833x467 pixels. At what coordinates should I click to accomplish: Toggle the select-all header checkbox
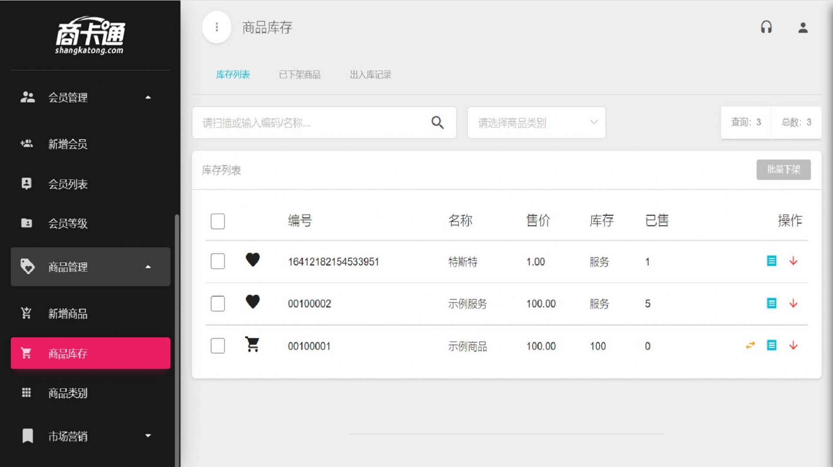(x=218, y=221)
